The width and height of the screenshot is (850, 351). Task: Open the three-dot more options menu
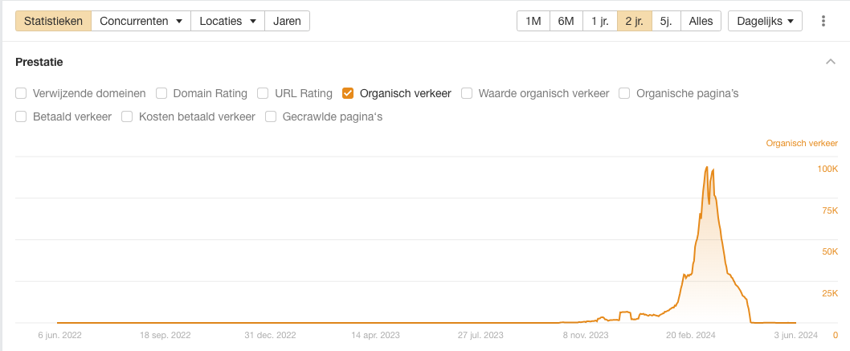[x=823, y=21]
